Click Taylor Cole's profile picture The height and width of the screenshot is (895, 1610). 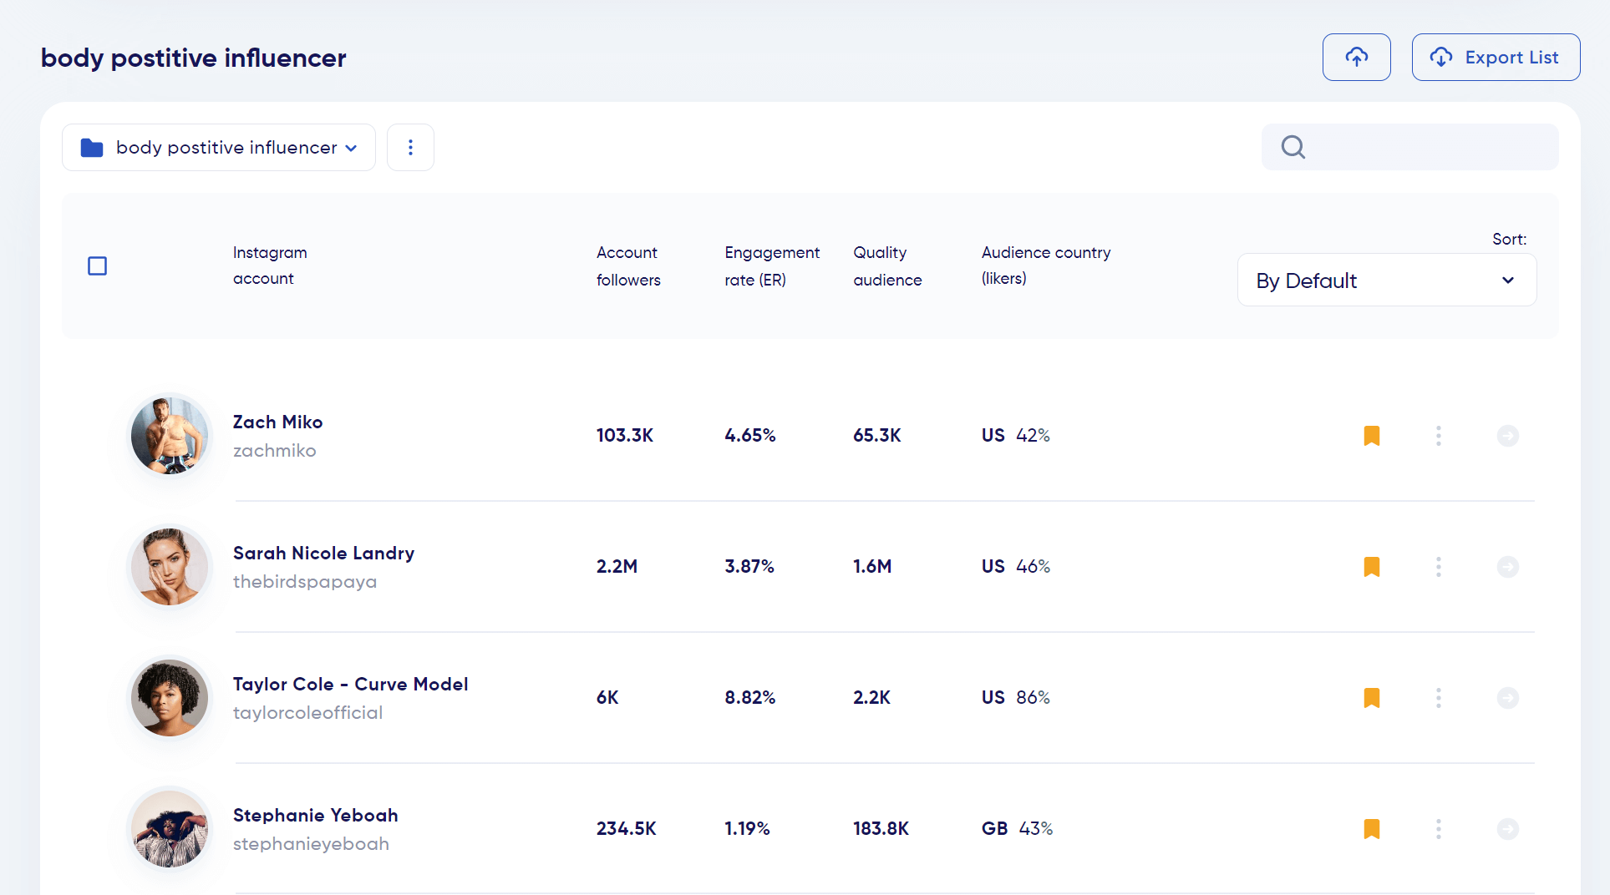click(x=169, y=697)
